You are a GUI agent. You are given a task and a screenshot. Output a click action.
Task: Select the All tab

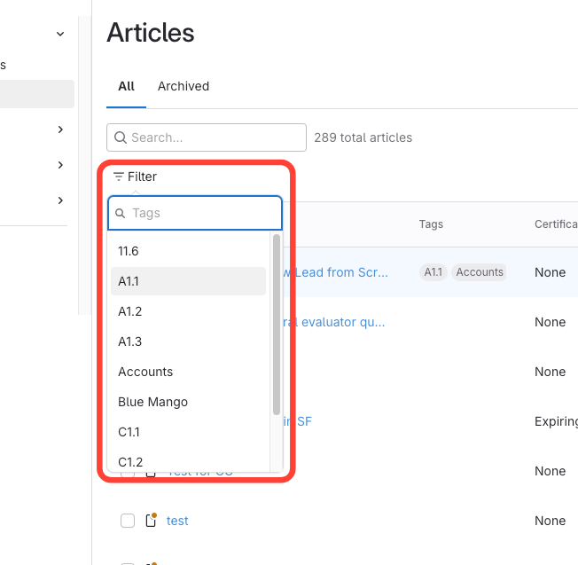pyautogui.click(x=126, y=86)
